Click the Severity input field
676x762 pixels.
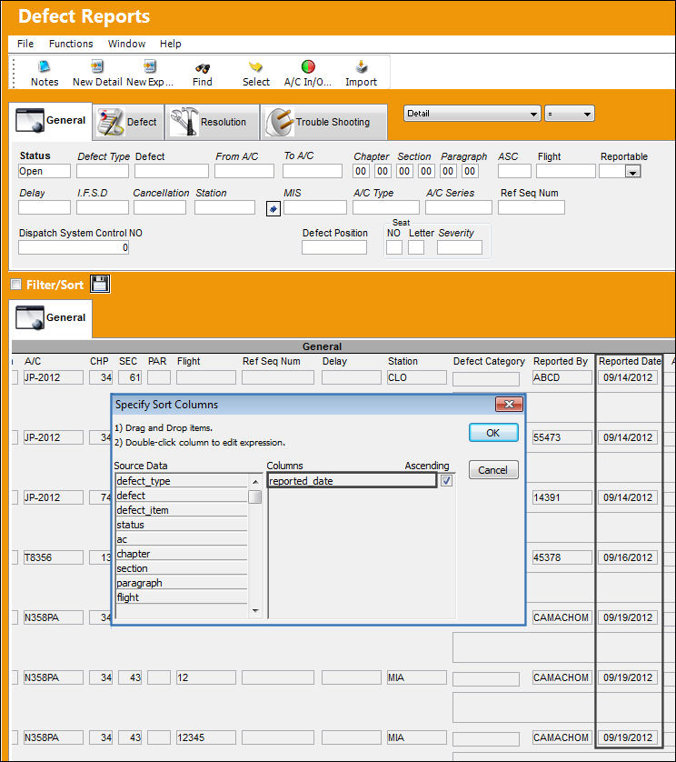pyautogui.click(x=460, y=247)
